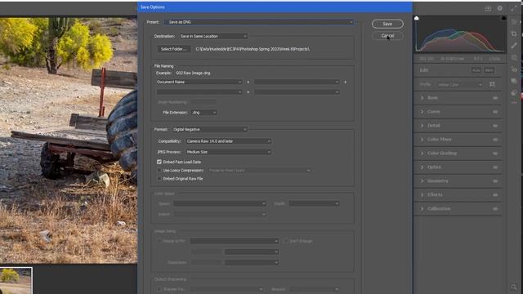Select the Red Eye removal tool
This screenshot has height=294, width=523.
[514, 69]
